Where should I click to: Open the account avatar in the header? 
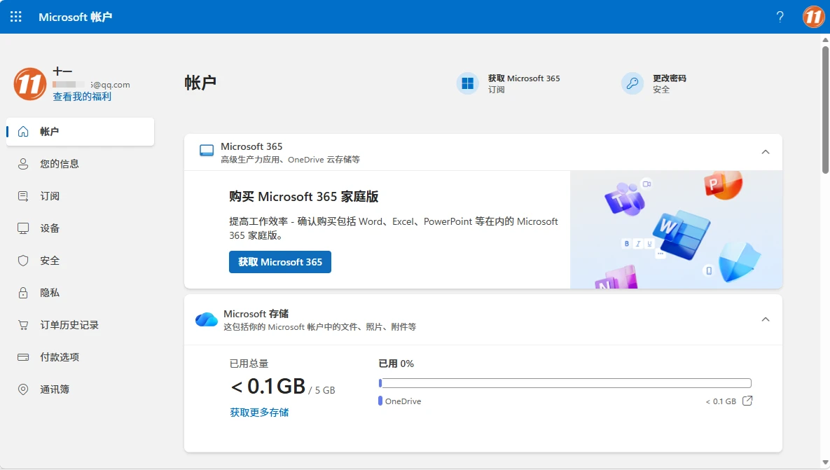814,17
